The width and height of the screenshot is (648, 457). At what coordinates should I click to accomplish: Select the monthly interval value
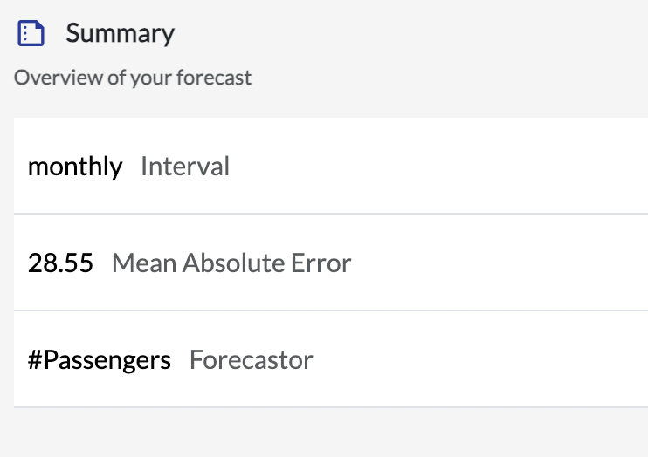75,167
